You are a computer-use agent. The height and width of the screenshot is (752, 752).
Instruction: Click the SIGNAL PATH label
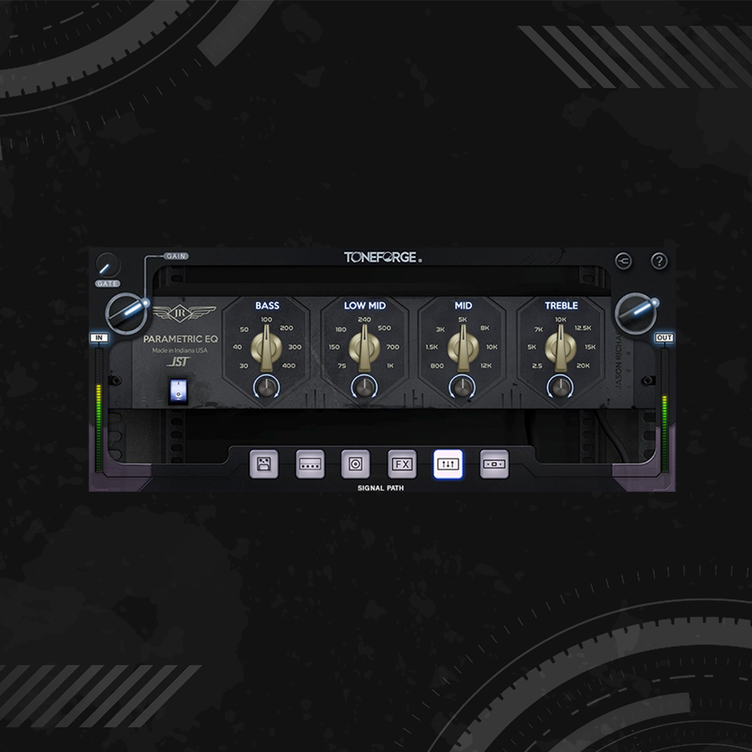[x=381, y=488]
